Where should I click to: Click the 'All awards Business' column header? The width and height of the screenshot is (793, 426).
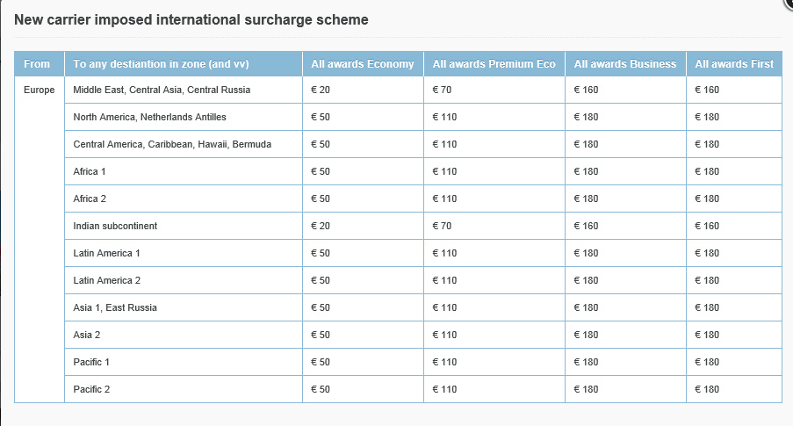[x=625, y=64]
